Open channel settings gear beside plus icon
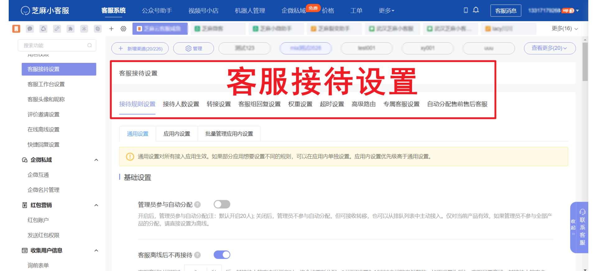The image size is (597, 271). [x=123, y=29]
